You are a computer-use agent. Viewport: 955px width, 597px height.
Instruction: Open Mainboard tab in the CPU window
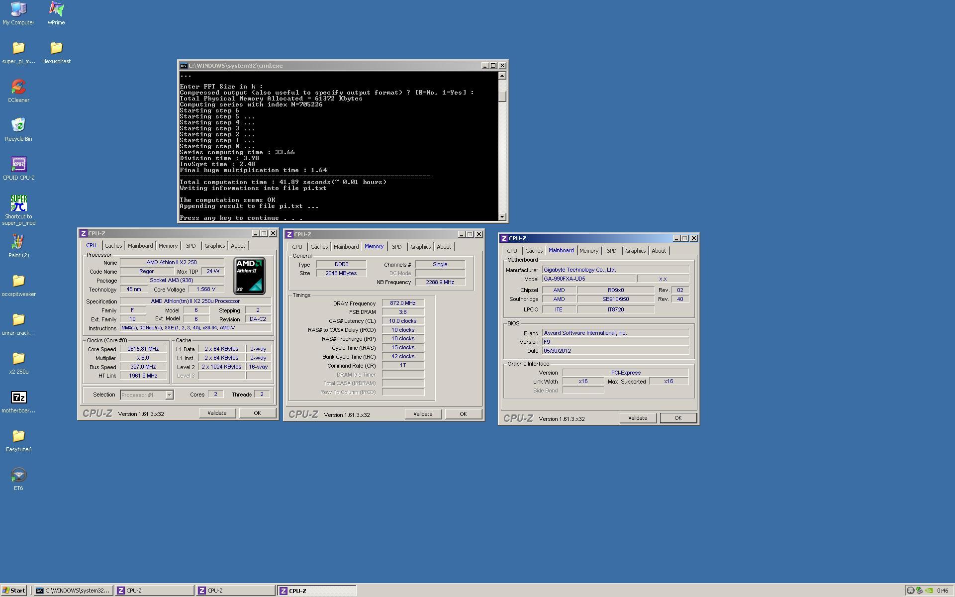pos(140,246)
